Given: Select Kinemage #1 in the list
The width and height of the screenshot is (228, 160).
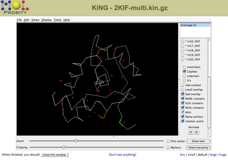Looking at the screenshot, I should [x=195, y=25].
